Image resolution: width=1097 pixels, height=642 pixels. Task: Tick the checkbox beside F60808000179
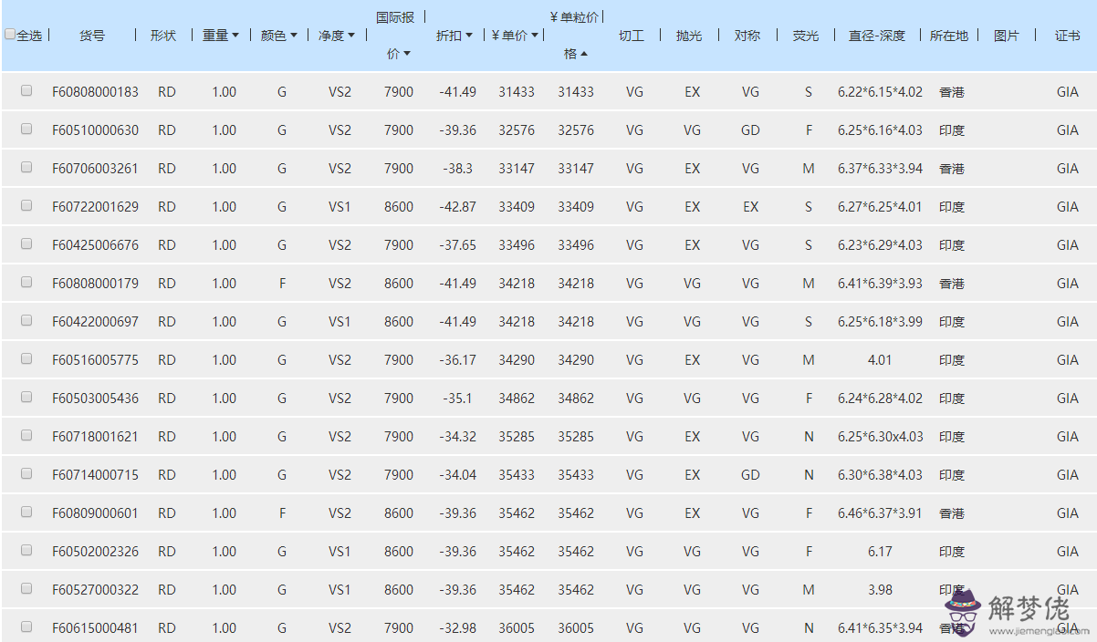(x=26, y=282)
